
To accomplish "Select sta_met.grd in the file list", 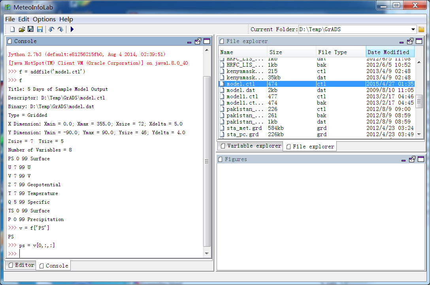I will click(x=317, y=128).
